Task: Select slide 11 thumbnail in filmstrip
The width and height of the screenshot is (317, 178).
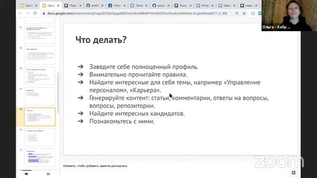Action: (x=40, y=35)
